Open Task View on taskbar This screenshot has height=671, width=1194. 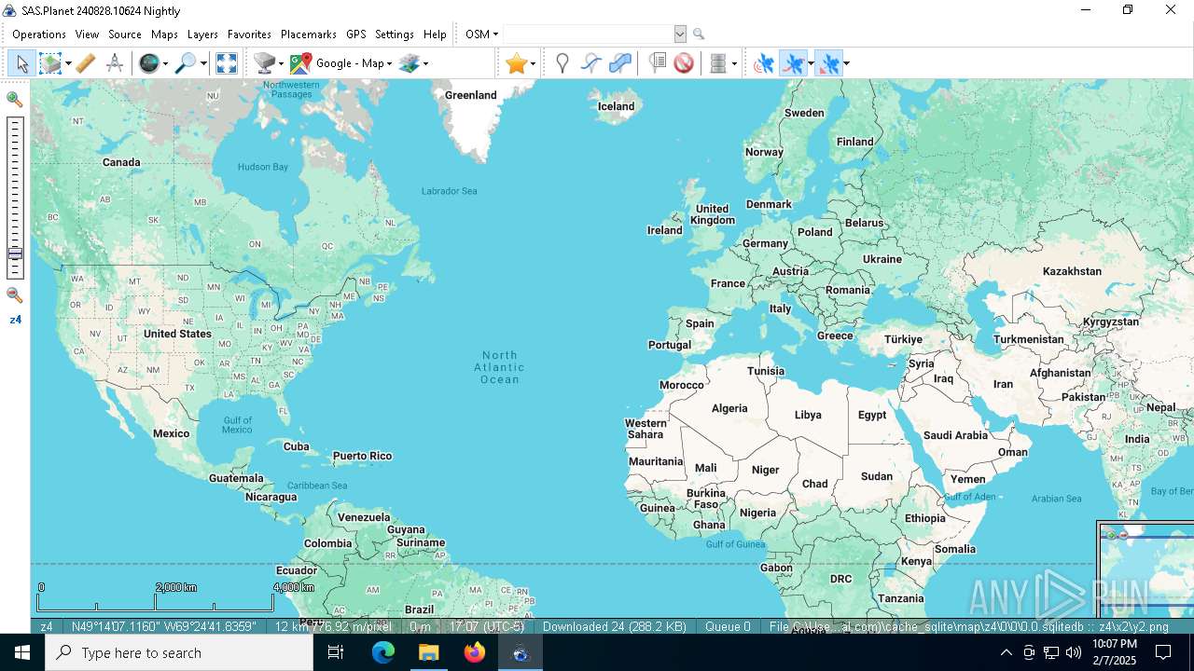point(336,652)
